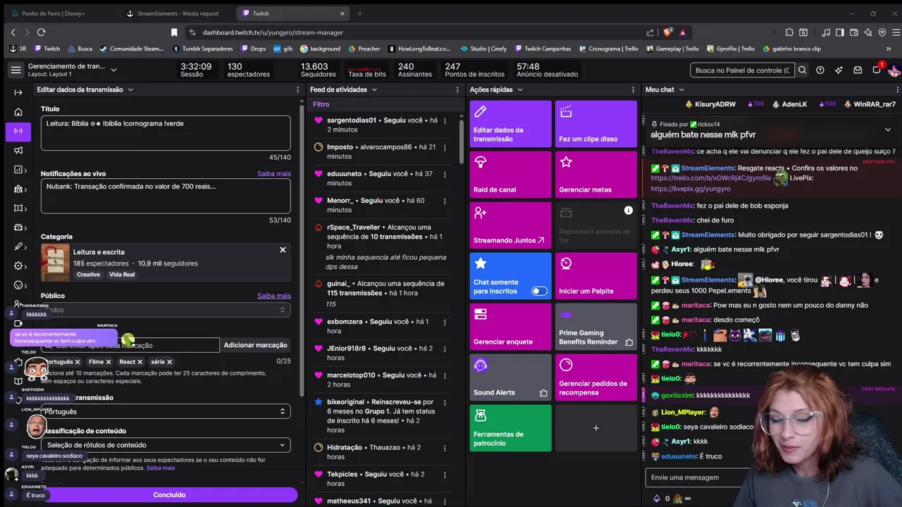
Task: Open the megaphone alerts sidebar icon
Action: 18,150
